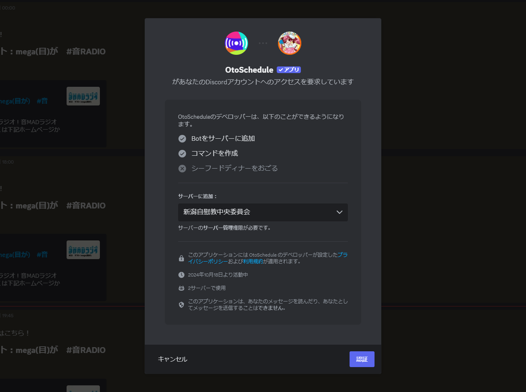The image size is (526, 392).
Task: Click the lock icon beside privacy notice
Action: [x=181, y=258]
